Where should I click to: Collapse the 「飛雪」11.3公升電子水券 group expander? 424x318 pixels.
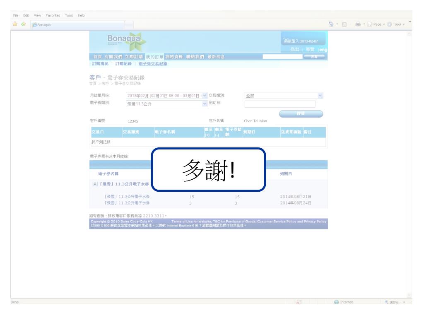point(95,184)
